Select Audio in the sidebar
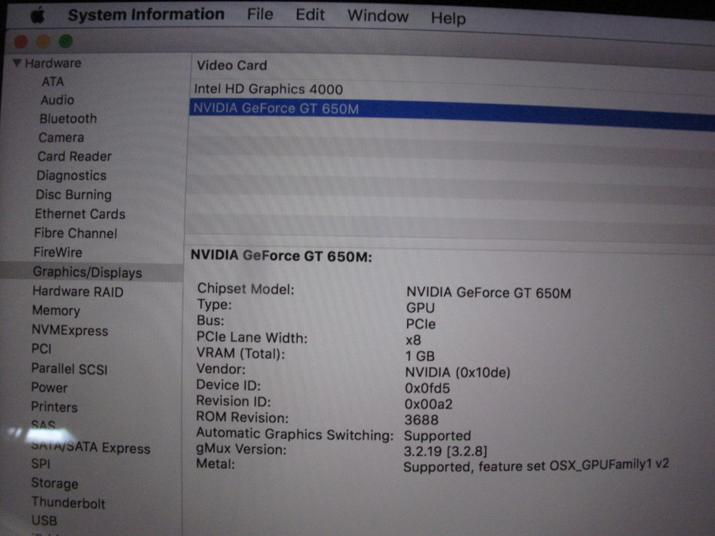 tap(57, 100)
